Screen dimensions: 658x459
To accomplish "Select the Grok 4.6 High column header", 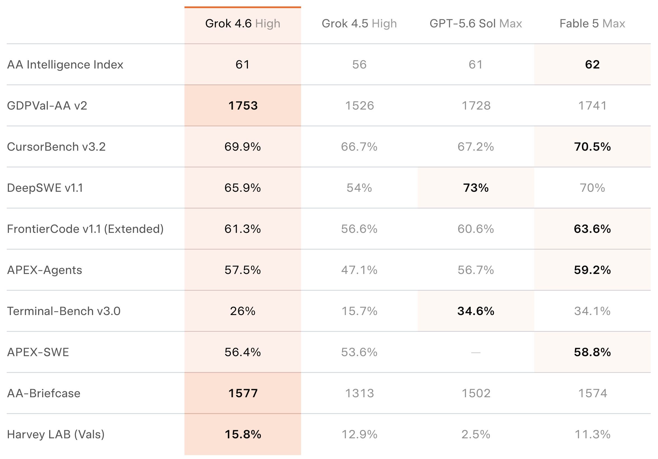I will click(242, 23).
